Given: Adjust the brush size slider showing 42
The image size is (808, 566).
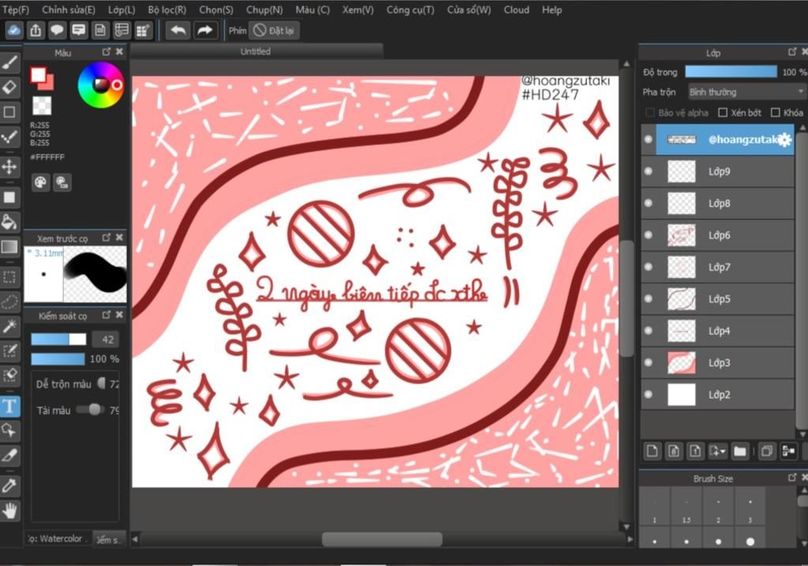Looking at the screenshot, I should (x=58, y=339).
